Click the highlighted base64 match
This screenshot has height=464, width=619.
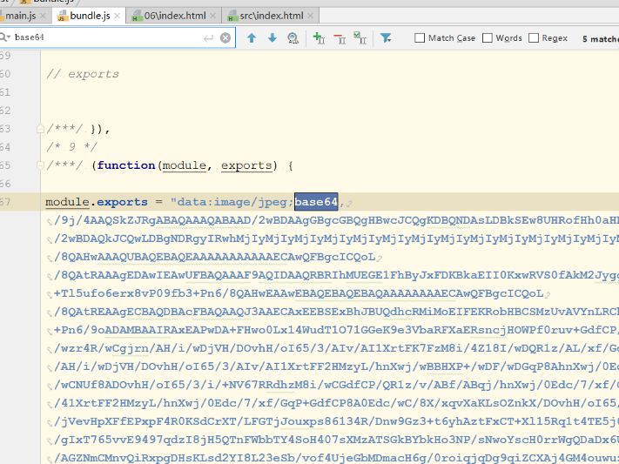pos(316,202)
